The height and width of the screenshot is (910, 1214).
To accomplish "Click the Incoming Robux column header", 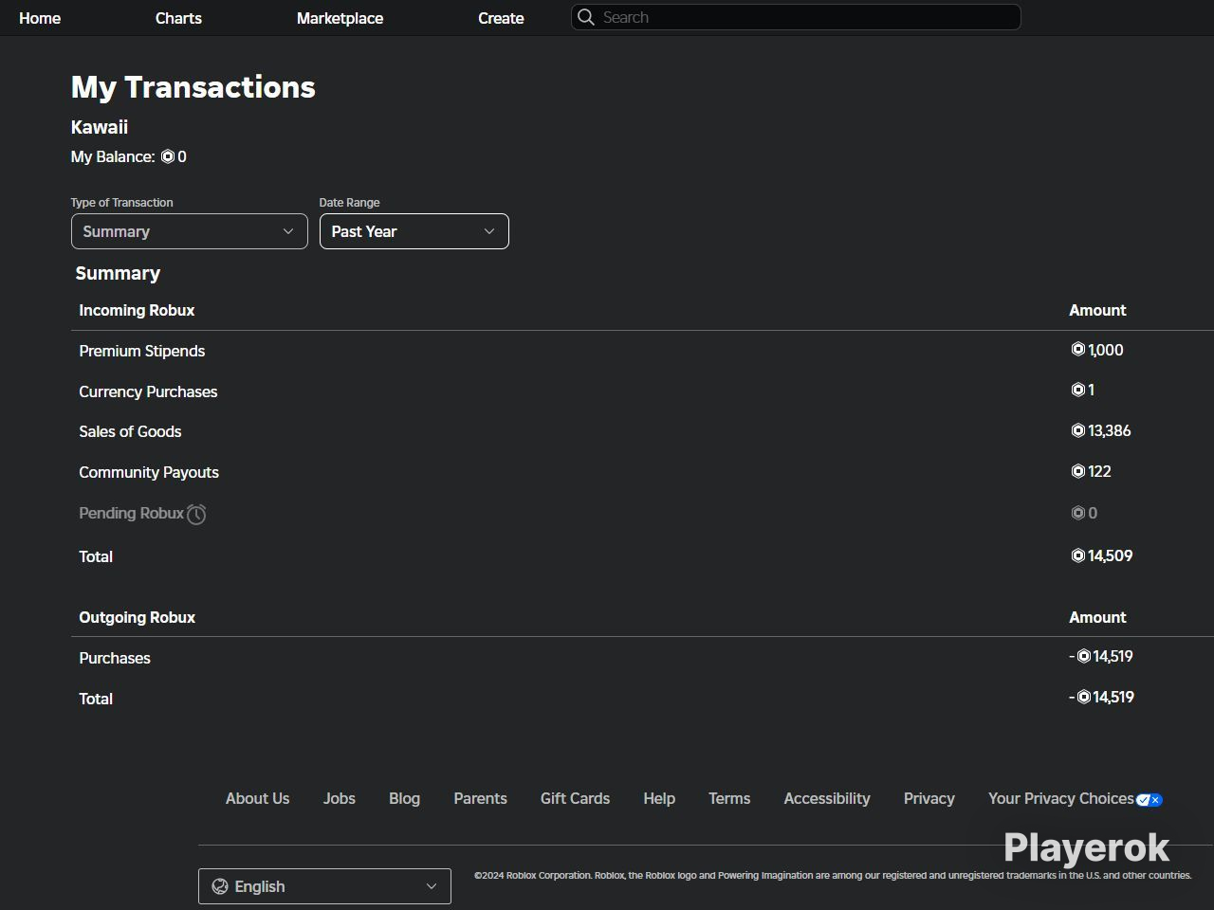I will 137,310.
